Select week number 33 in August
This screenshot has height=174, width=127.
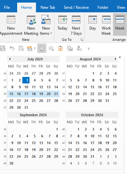tap(63, 87)
